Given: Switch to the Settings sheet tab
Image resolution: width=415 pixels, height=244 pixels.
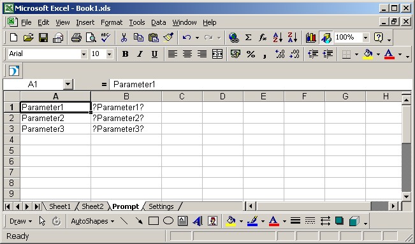Looking at the screenshot, I should point(161,206).
